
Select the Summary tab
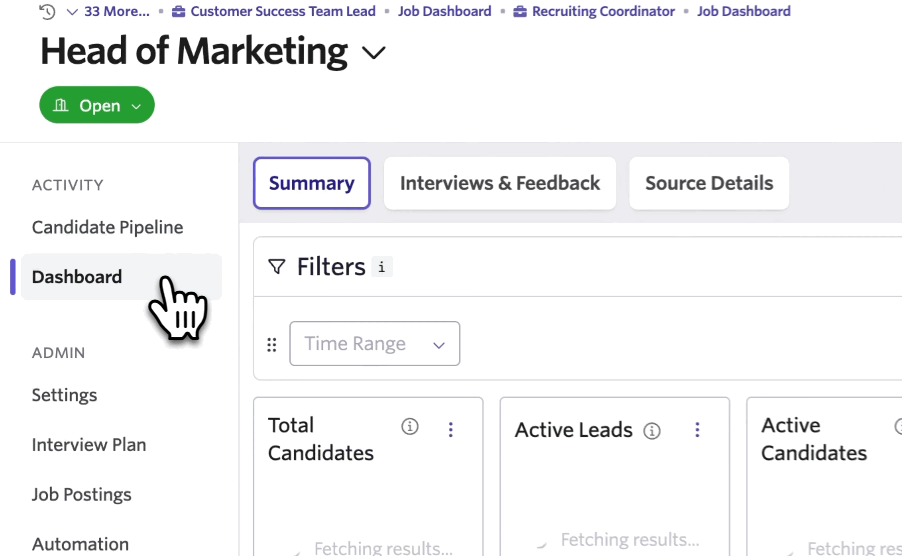point(311,183)
